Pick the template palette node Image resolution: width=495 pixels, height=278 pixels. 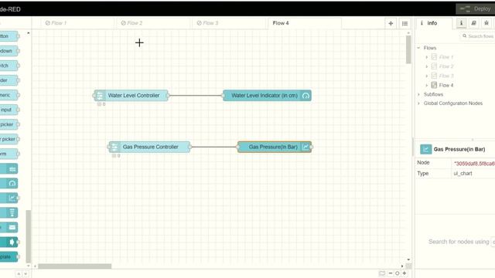(9, 256)
